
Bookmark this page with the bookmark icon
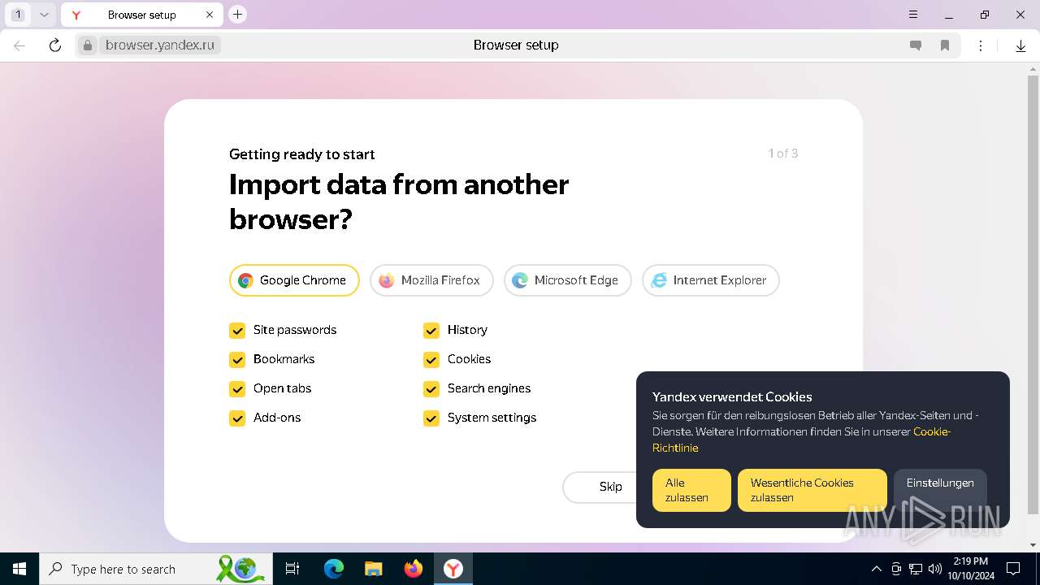tap(945, 45)
